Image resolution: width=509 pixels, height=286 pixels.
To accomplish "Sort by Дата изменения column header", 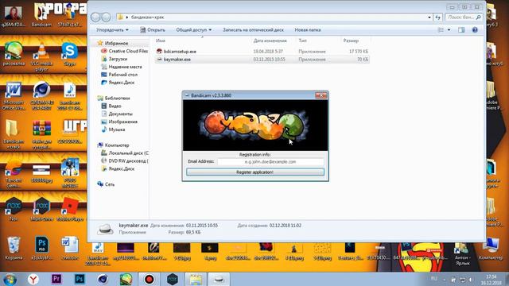I will 270,41.
